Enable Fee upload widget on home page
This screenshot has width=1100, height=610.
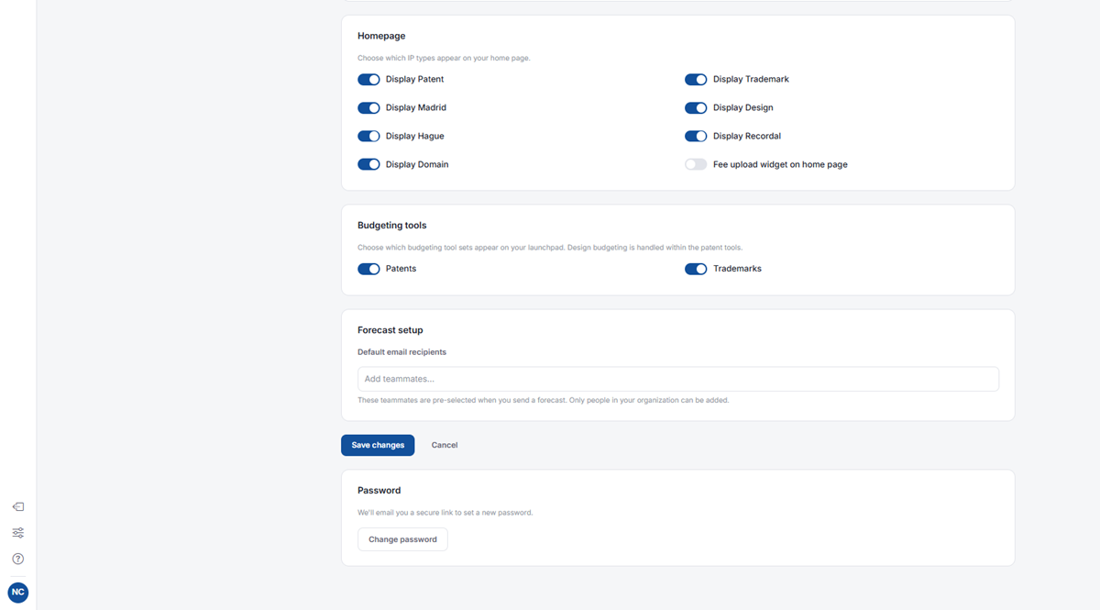point(696,165)
